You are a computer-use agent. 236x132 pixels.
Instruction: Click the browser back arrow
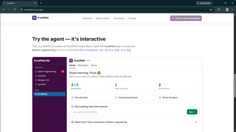(x=4, y=10)
